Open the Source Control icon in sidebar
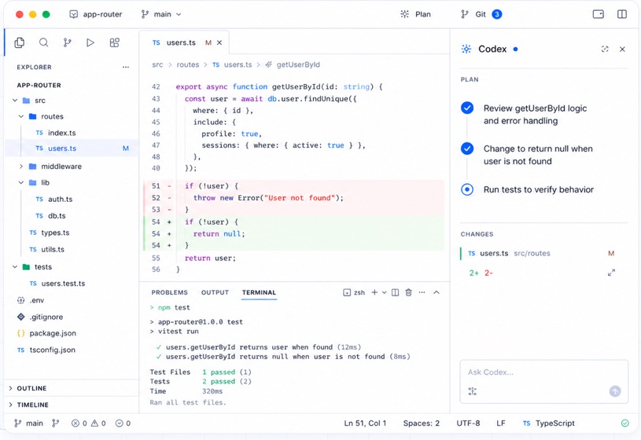 (x=67, y=42)
